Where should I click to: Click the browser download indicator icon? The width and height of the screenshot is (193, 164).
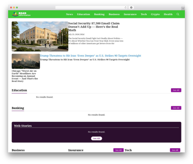coord(131,7)
